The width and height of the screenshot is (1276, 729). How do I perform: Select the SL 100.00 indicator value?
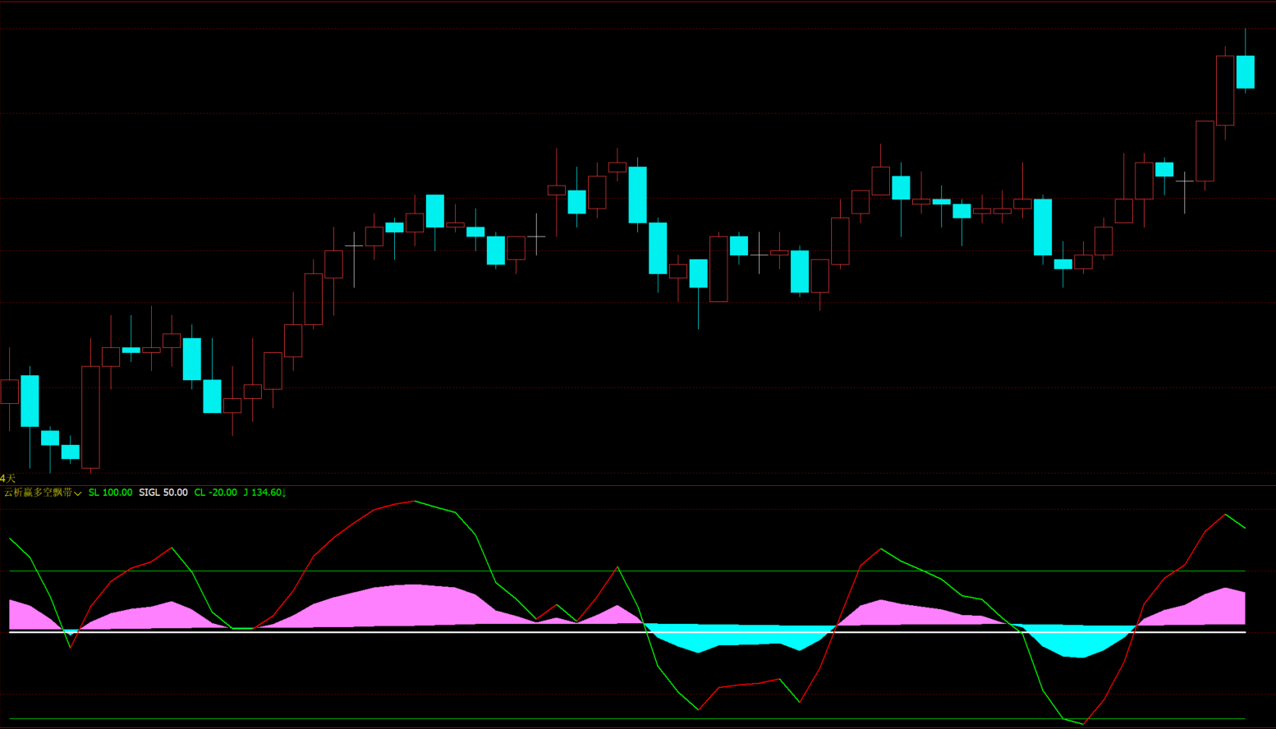[x=110, y=493]
